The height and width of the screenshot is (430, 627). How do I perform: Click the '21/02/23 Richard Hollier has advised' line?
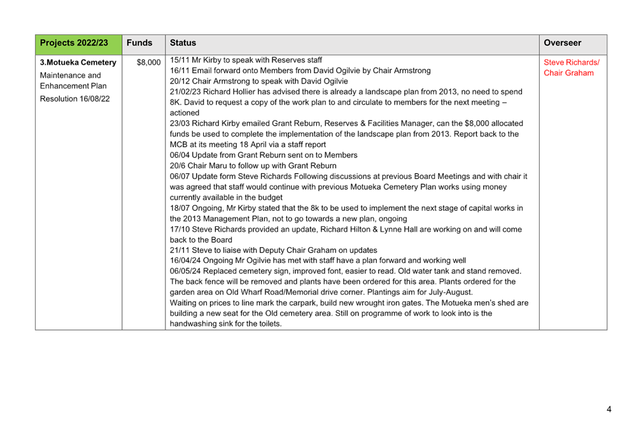tap(346, 92)
